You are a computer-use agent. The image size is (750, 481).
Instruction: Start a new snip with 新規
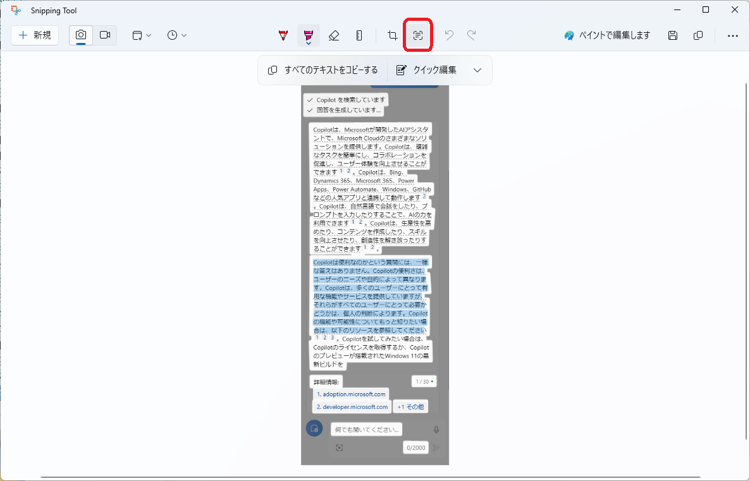(x=34, y=35)
